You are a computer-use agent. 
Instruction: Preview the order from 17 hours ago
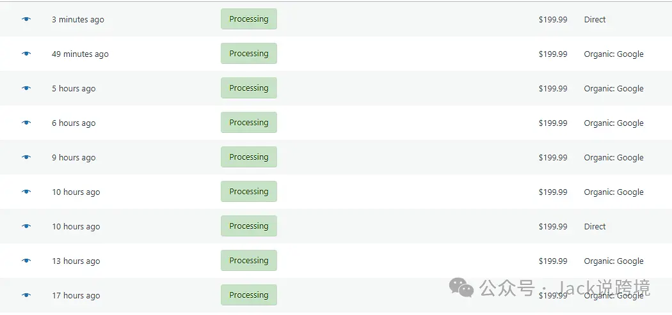point(26,295)
